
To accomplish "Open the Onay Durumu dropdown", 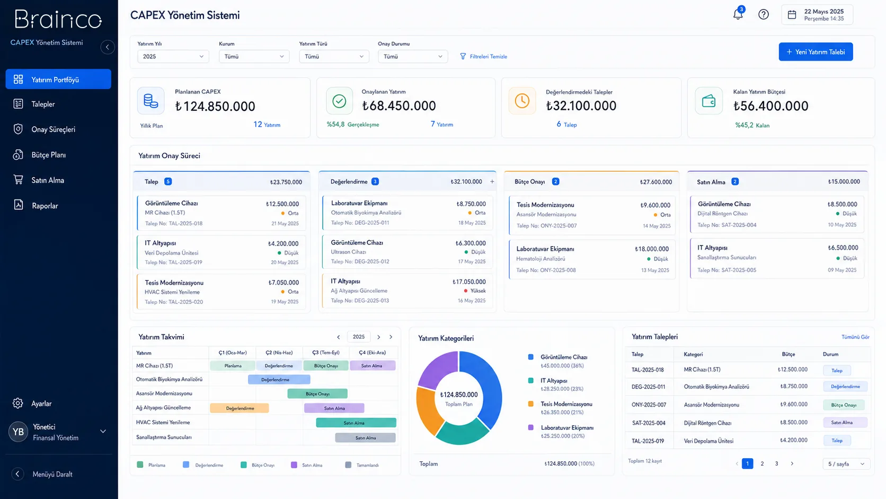I will click(413, 56).
